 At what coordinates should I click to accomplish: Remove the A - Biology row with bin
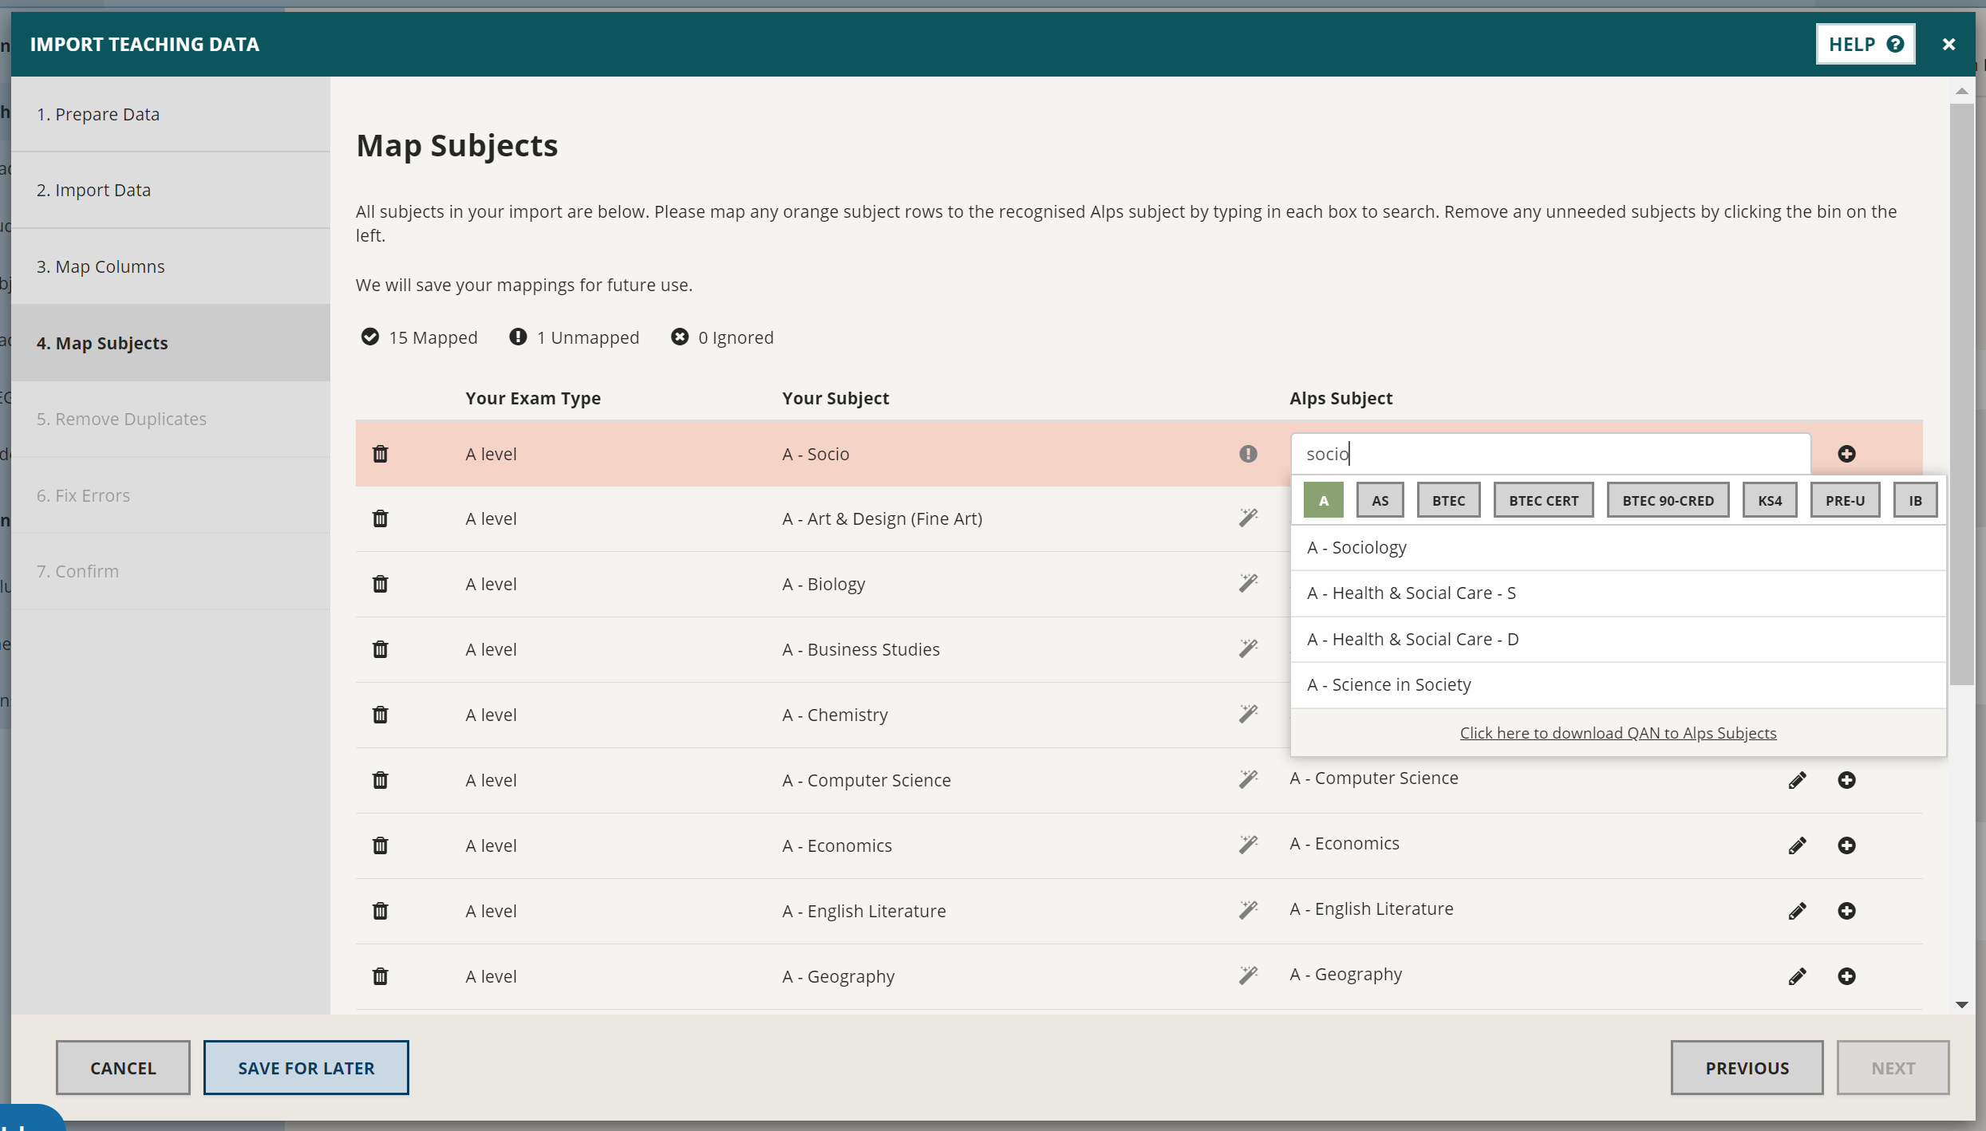point(380,584)
